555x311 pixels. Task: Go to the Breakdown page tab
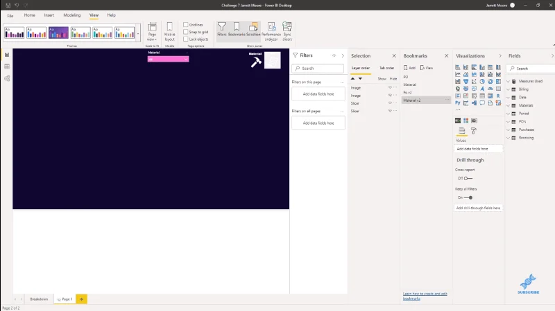(x=39, y=299)
